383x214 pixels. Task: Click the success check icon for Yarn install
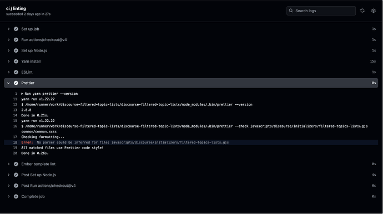16,61
